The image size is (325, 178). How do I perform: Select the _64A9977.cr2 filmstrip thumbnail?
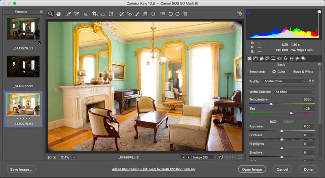(23, 66)
